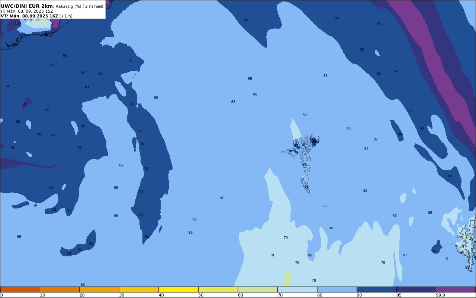Click the "84" humidity value on the map
This screenshot has height=298, width=476.
coord(331,228)
